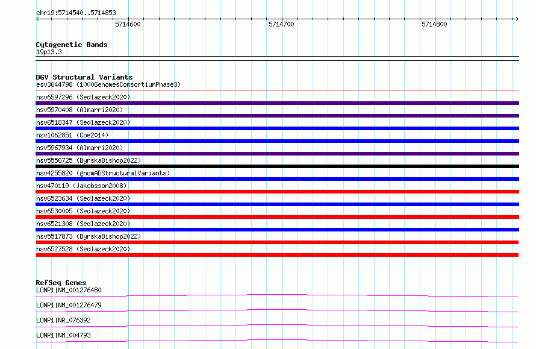The width and height of the screenshot is (536, 349).
Task: Click the blue bar for nsv6521308
Action: pyautogui.click(x=277, y=230)
